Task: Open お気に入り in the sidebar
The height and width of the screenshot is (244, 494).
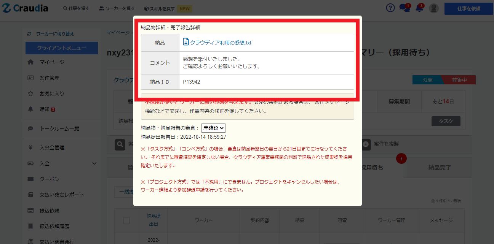Action: [x=52, y=93]
